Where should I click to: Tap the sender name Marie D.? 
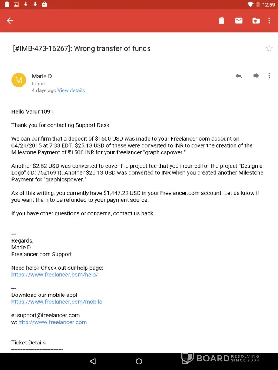point(42,76)
